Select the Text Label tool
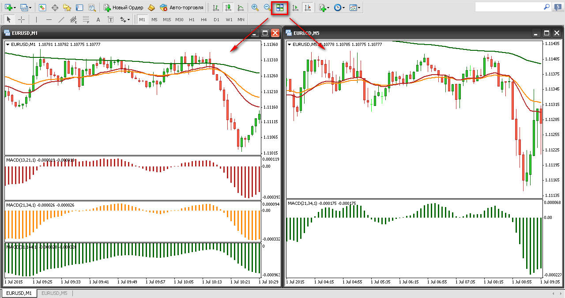The image size is (565, 298). coord(110,19)
